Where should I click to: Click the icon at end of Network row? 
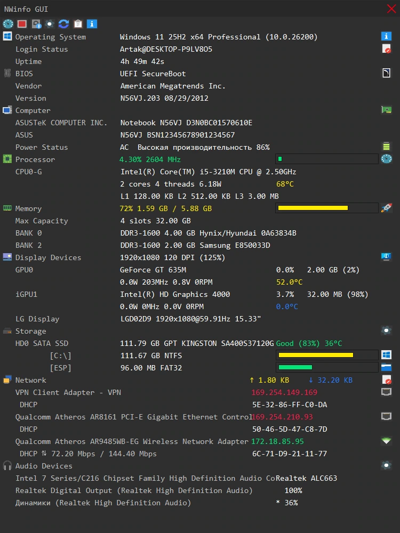point(386,379)
